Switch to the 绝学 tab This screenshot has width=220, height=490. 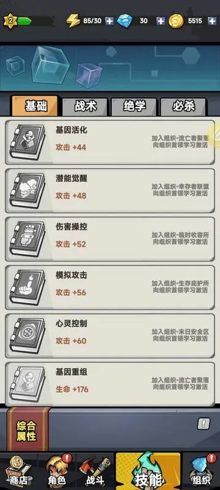coord(134,107)
